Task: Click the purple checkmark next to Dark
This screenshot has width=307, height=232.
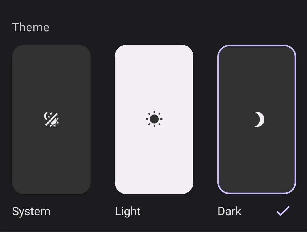Action: pyautogui.click(x=283, y=211)
